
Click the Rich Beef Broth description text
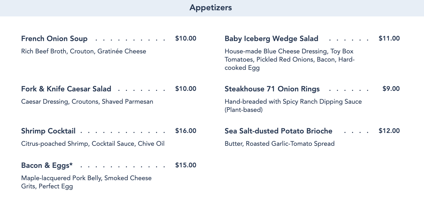tap(84, 51)
